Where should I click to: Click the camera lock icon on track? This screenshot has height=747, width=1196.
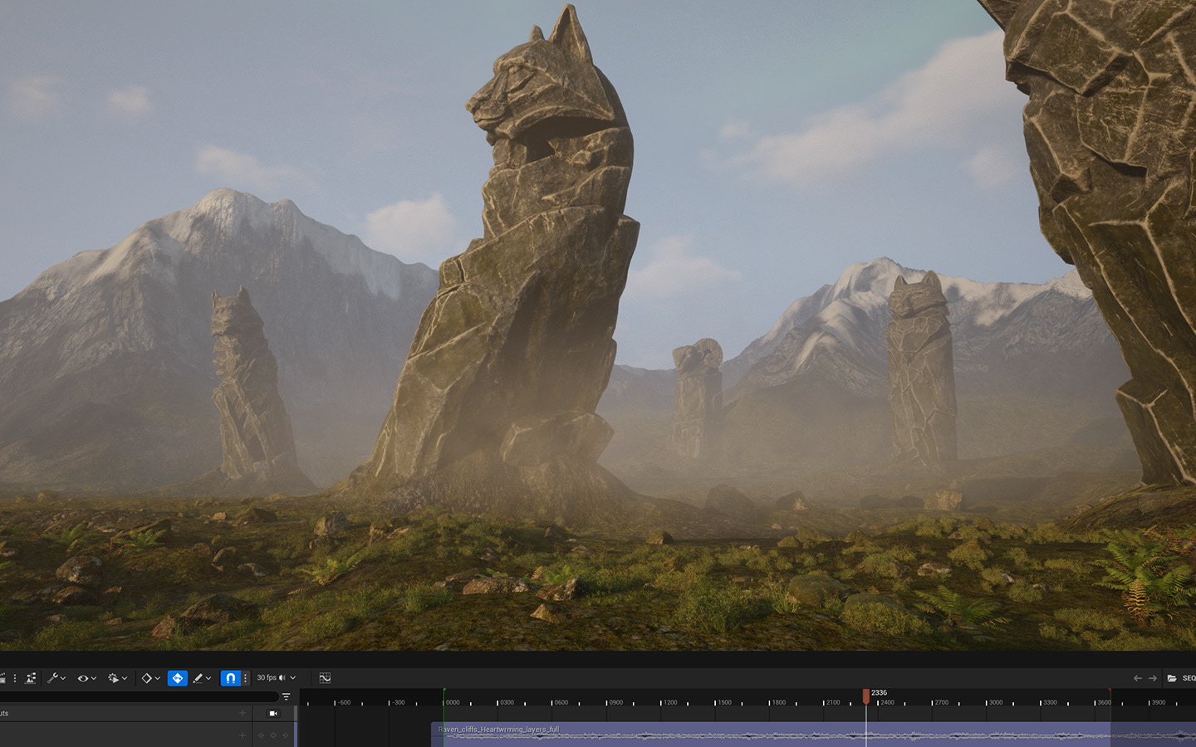coord(273,713)
